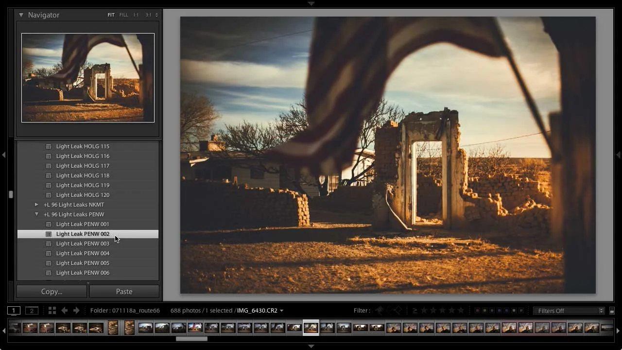Toggle the red color label filter
Screen dimensions: 622x350
click(x=477, y=311)
